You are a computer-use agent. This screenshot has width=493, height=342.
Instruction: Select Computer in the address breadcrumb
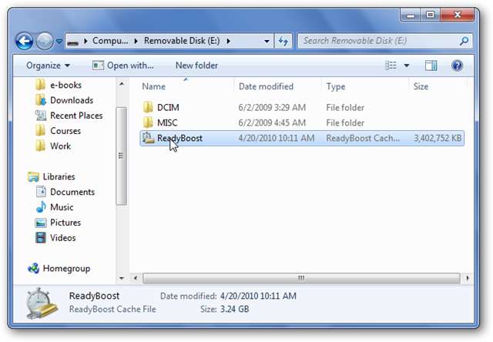tap(110, 41)
